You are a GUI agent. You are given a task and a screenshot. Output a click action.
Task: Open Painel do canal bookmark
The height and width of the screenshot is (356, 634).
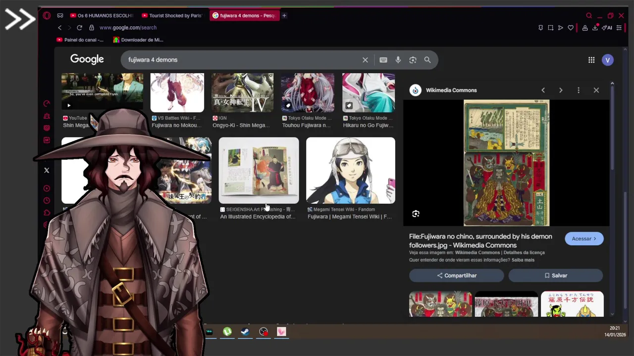coord(80,40)
